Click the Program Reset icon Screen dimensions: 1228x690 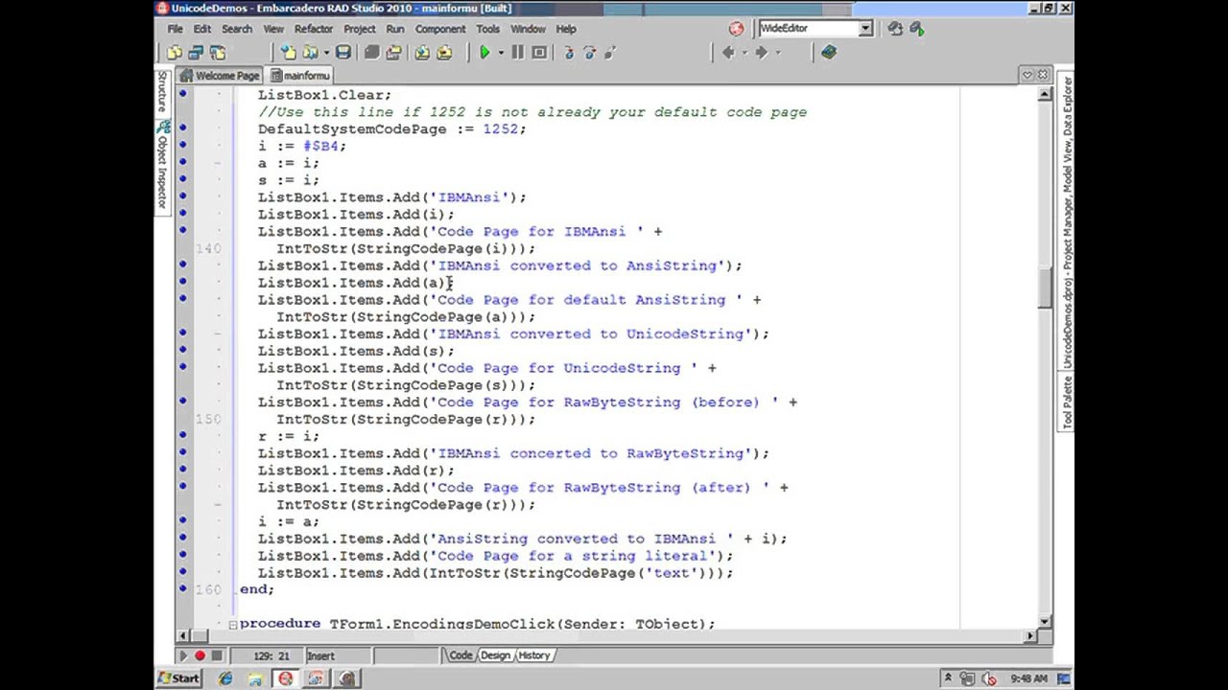[x=539, y=53]
